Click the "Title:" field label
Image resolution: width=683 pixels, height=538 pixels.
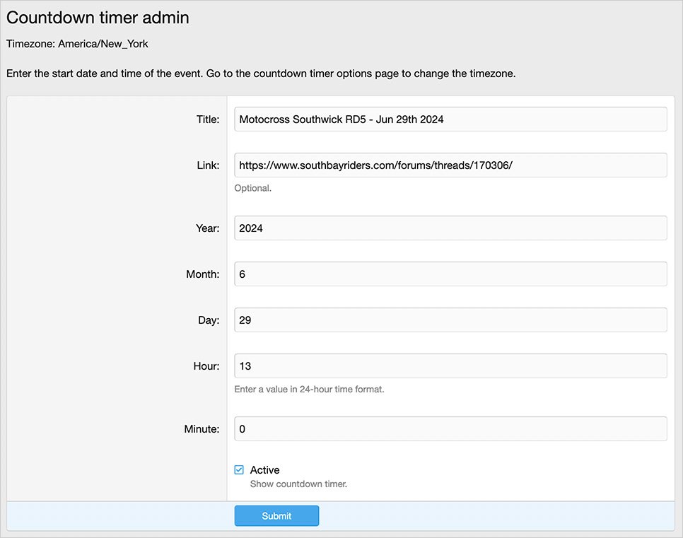point(208,119)
